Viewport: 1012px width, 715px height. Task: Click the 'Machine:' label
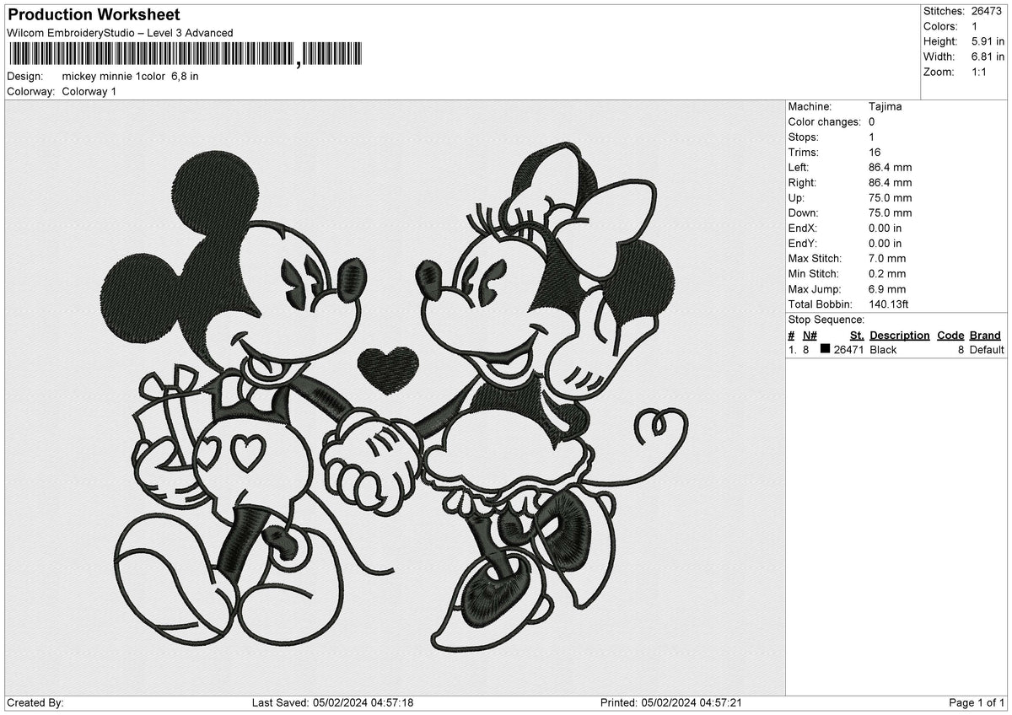point(810,106)
